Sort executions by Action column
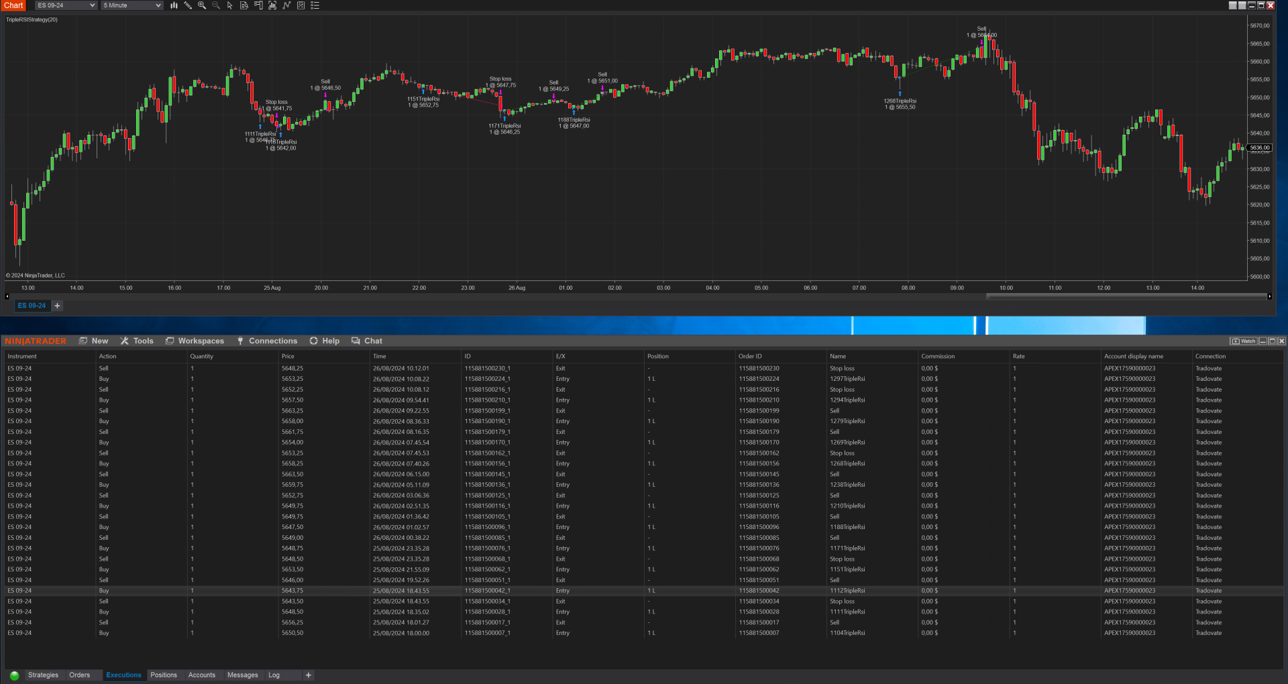The height and width of the screenshot is (684, 1288). 108,356
